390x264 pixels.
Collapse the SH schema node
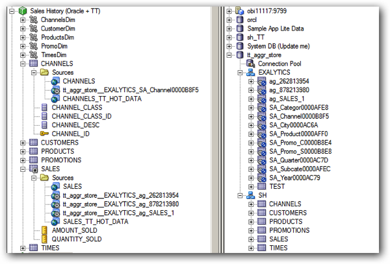pos(240,195)
